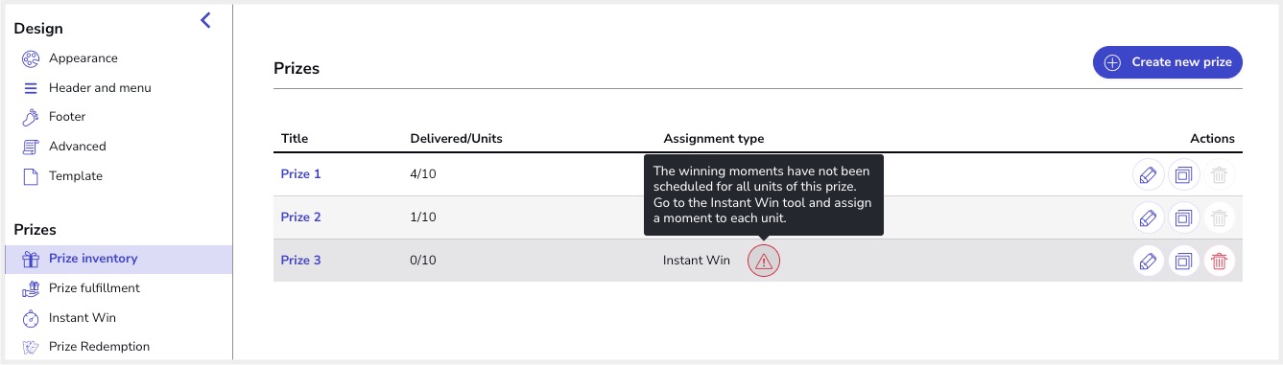This screenshot has width=1283, height=365.
Task: Duplicate Prize 1 using the copy icon
Action: pyautogui.click(x=1184, y=175)
